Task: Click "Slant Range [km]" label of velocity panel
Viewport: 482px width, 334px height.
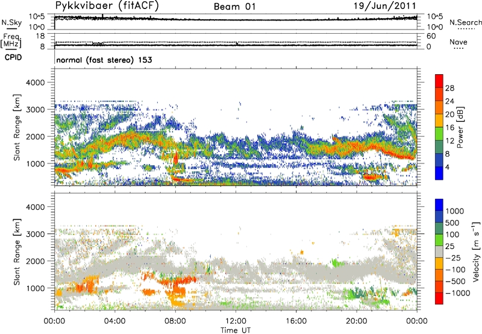Action: point(17,251)
